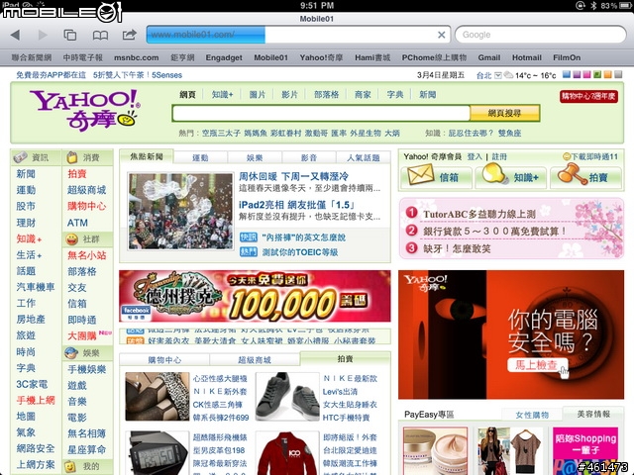This screenshot has width=634, height=475.
Task: Choose the blue theme color swatch
Action: 567,74
